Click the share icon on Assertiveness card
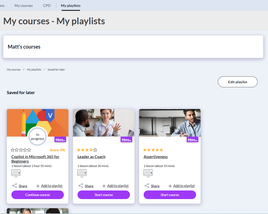This screenshot has height=214, width=268. click(x=147, y=186)
